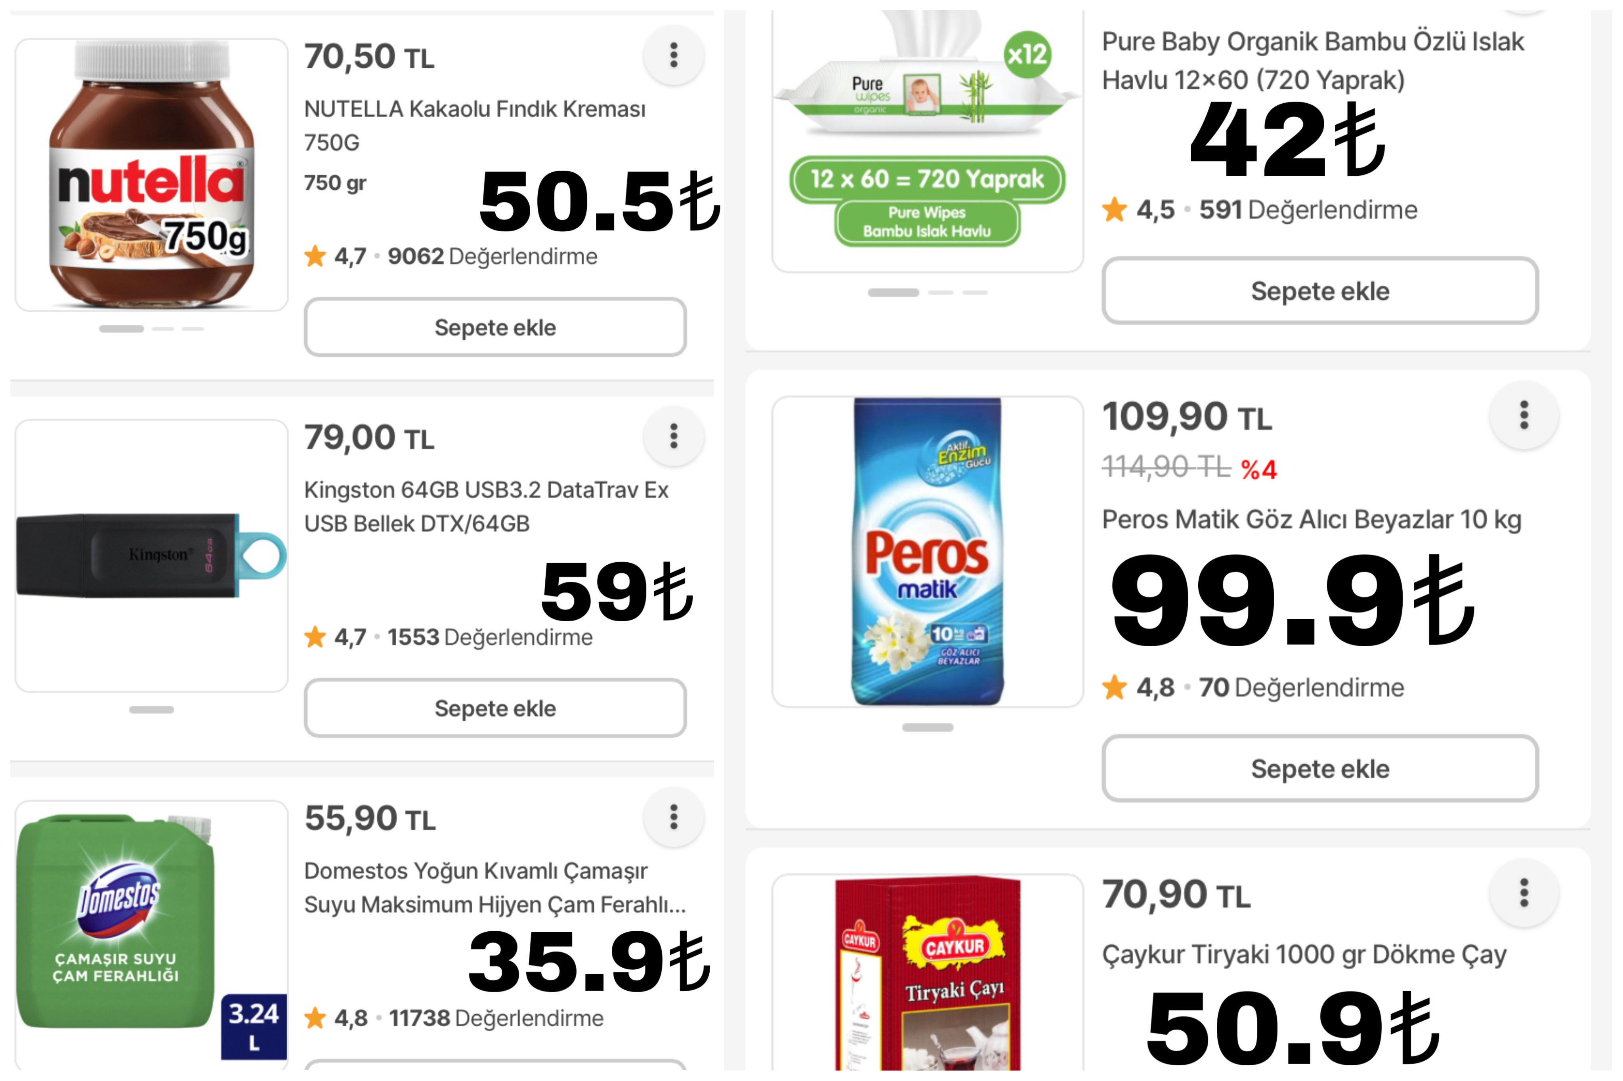Open Nutella 9062 reviews rating
This screenshot has width=1623, height=1081.
(451, 257)
